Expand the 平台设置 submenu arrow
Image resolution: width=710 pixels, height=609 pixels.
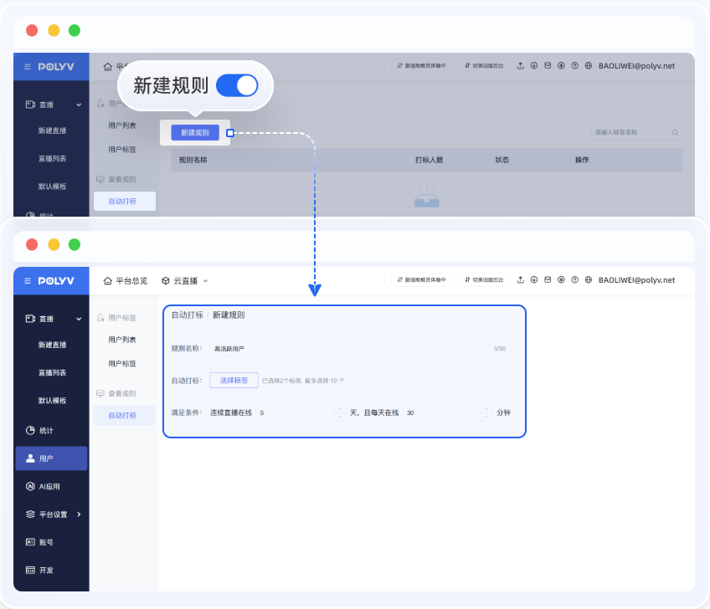coord(80,514)
